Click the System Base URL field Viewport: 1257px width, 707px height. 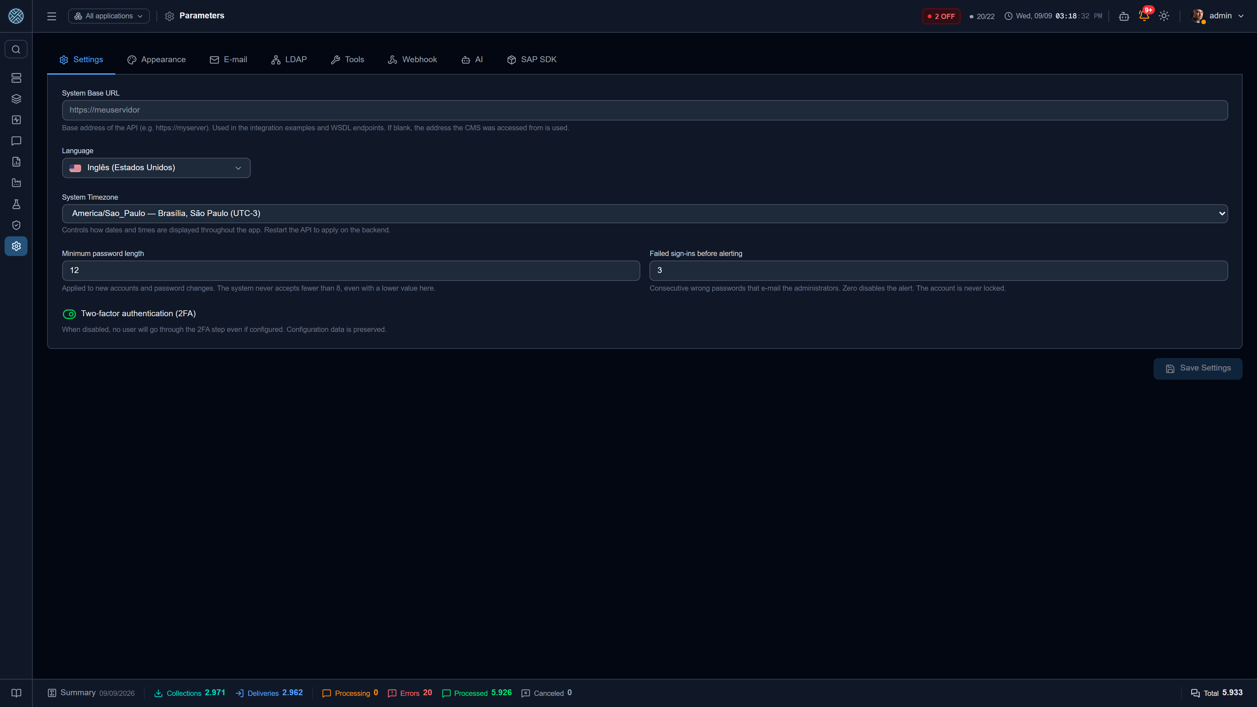(645, 110)
